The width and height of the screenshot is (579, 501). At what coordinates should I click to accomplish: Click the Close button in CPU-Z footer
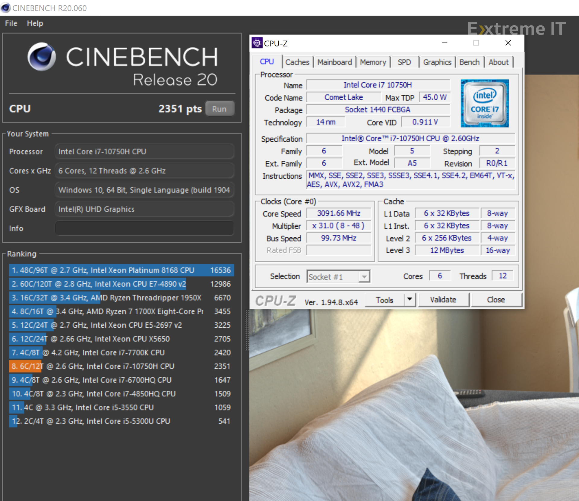click(x=496, y=300)
